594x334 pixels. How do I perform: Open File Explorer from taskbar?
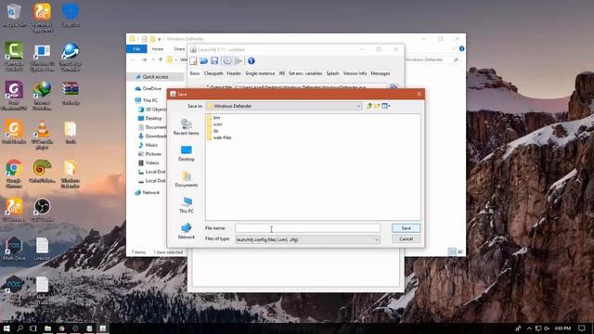click(47, 328)
